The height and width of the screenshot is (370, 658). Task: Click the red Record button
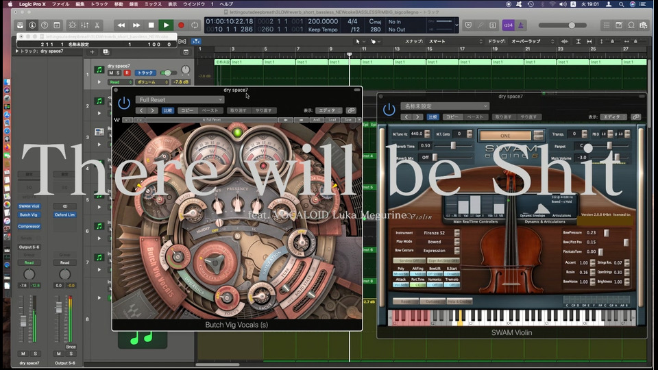pyautogui.click(x=181, y=25)
